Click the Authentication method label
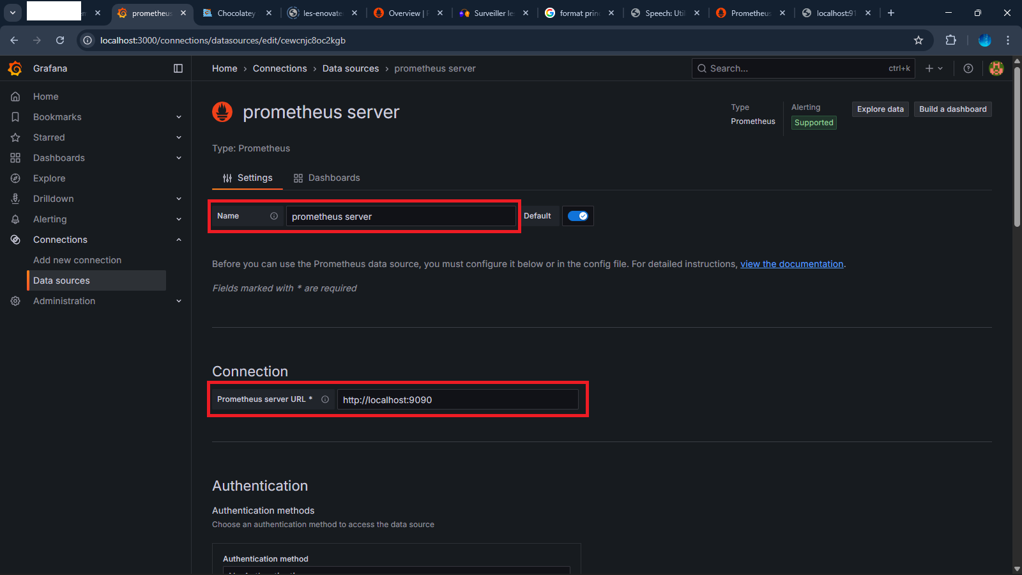The height and width of the screenshot is (575, 1022). point(266,559)
